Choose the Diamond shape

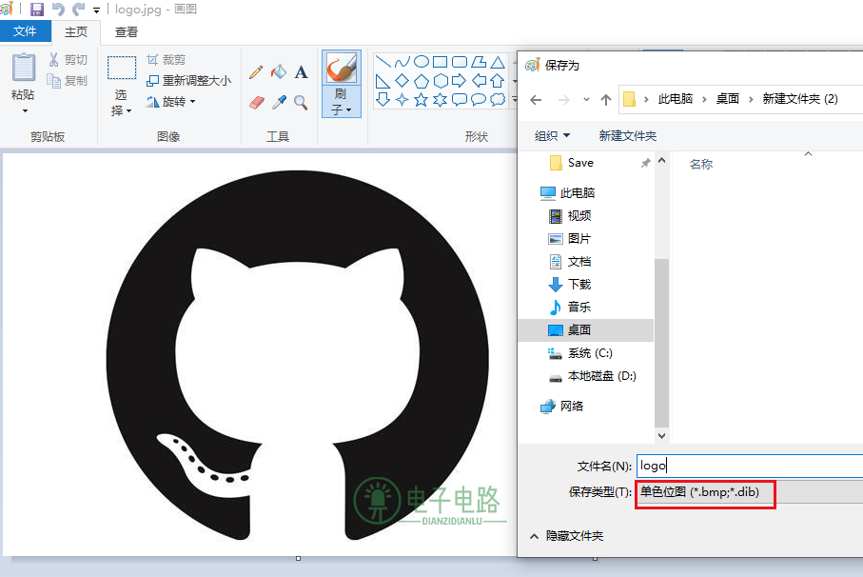402,81
